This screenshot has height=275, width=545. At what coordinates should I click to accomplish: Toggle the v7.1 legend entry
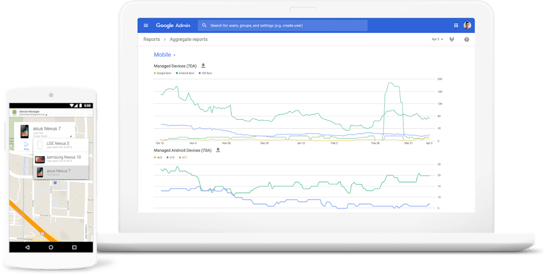(x=183, y=157)
